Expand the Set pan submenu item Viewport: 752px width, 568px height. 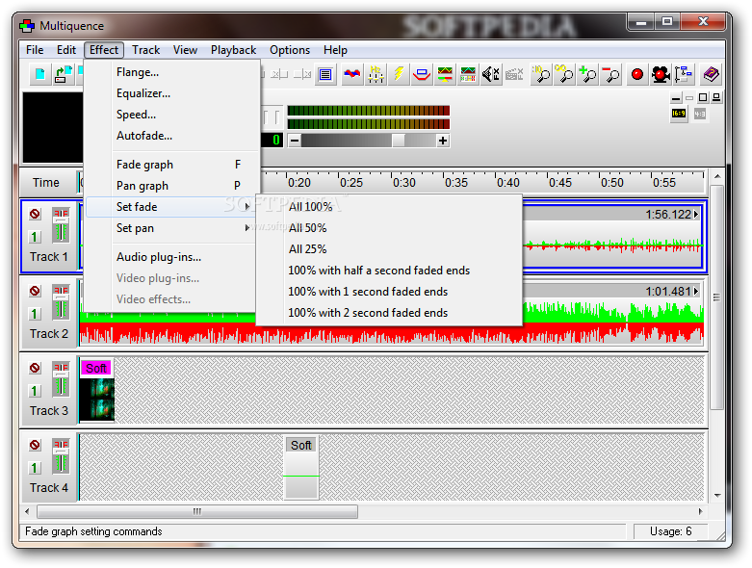171,228
